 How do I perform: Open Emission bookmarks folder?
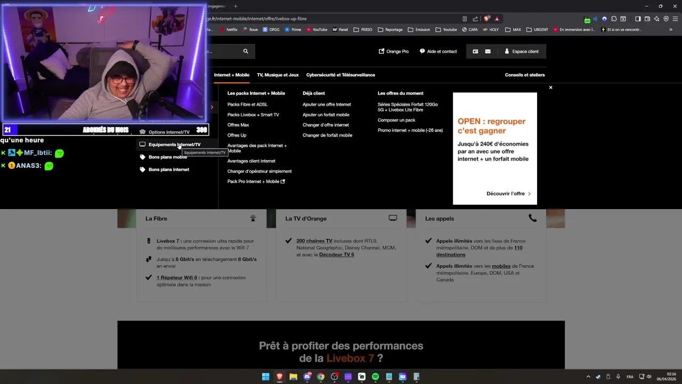click(419, 30)
